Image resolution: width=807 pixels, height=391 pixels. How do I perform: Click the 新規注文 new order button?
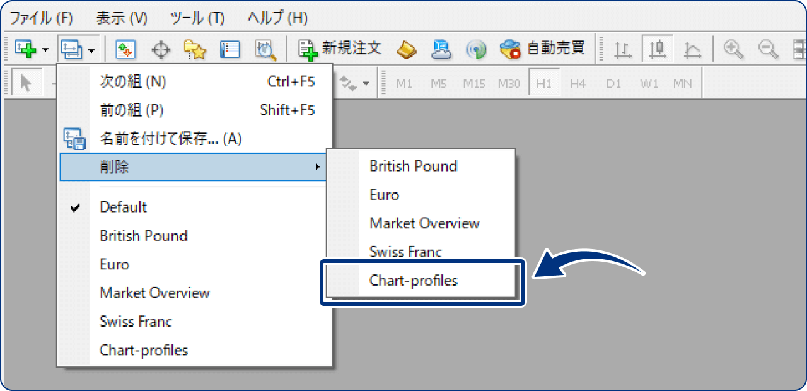(340, 49)
